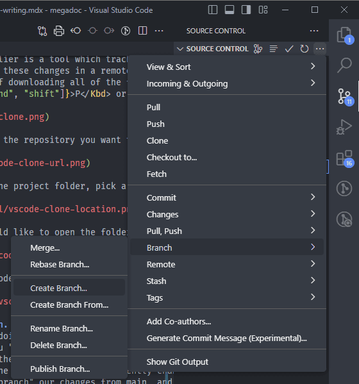Select Create Branch... in submenu

point(69,288)
